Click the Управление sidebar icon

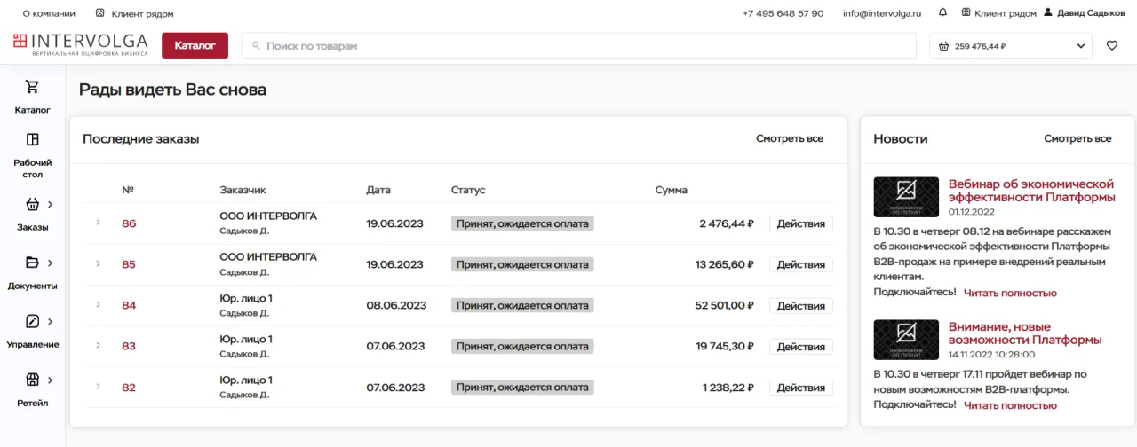click(x=33, y=321)
